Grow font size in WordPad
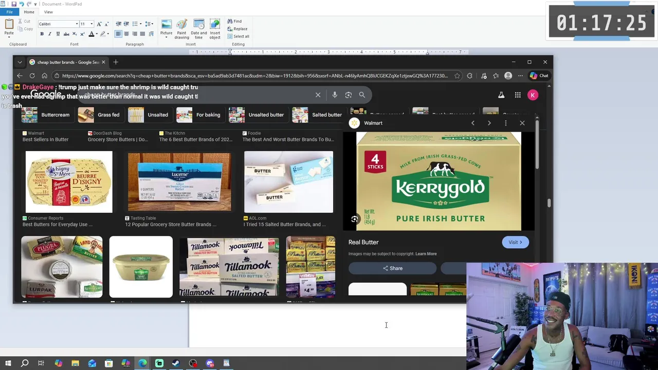Viewport: 658px width, 370px height. click(x=99, y=24)
